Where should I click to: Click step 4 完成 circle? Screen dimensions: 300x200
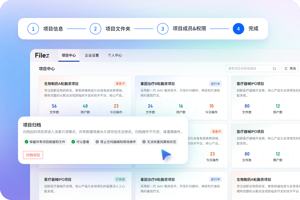pos(238,29)
